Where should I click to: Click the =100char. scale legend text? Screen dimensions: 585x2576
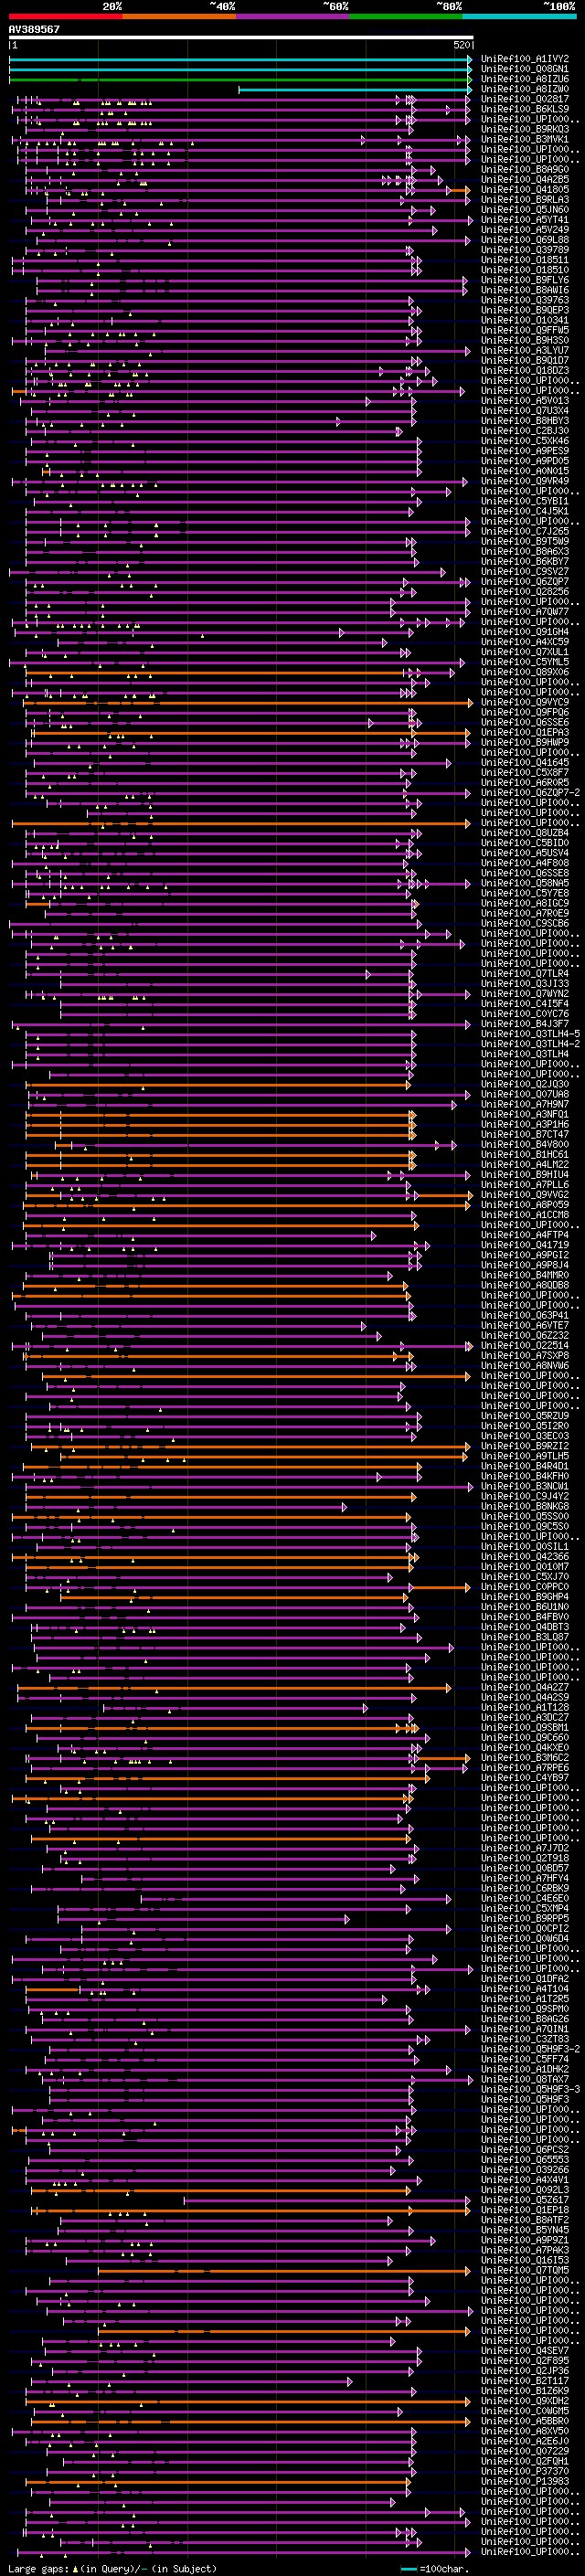coord(444,2569)
